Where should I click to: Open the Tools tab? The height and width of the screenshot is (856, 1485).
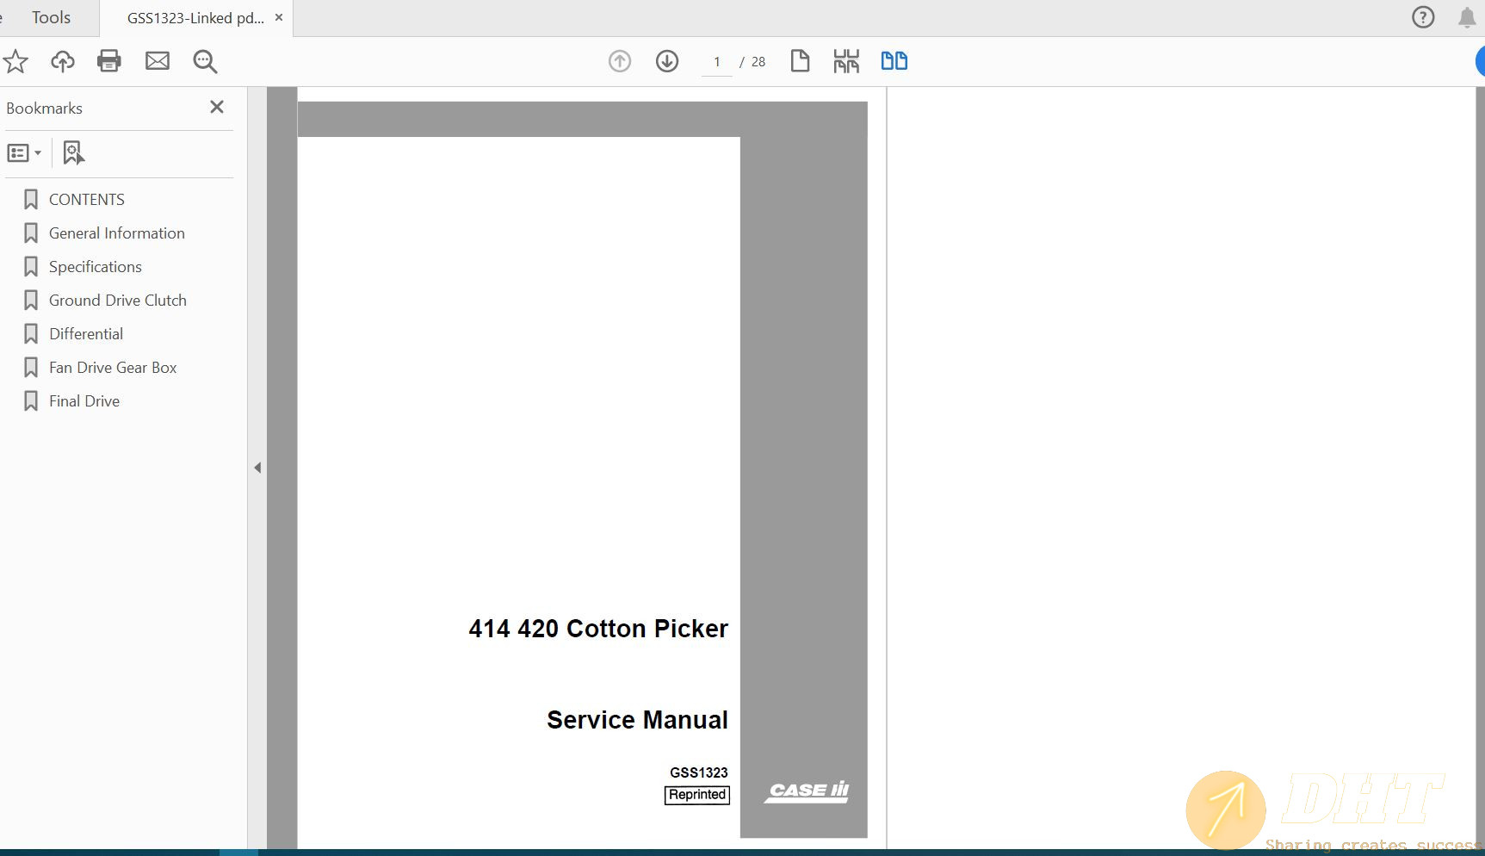click(x=51, y=17)
